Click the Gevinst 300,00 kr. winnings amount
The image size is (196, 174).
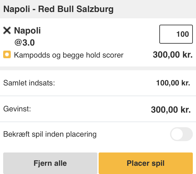tap(171, 110)
